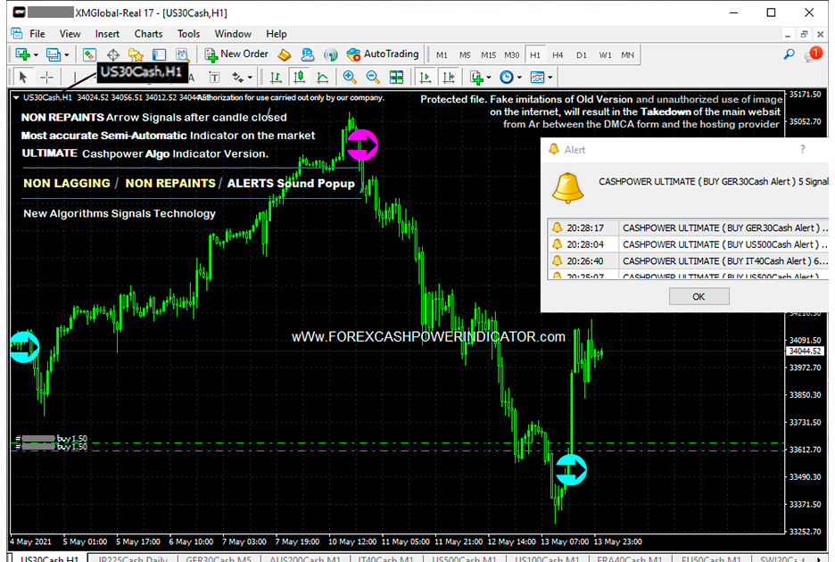
Task: Enable the H4 timeframe
Action: pyautogui.click(x=558, y=54)
